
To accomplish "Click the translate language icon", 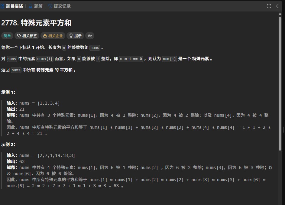I will [x=90, y=36].
